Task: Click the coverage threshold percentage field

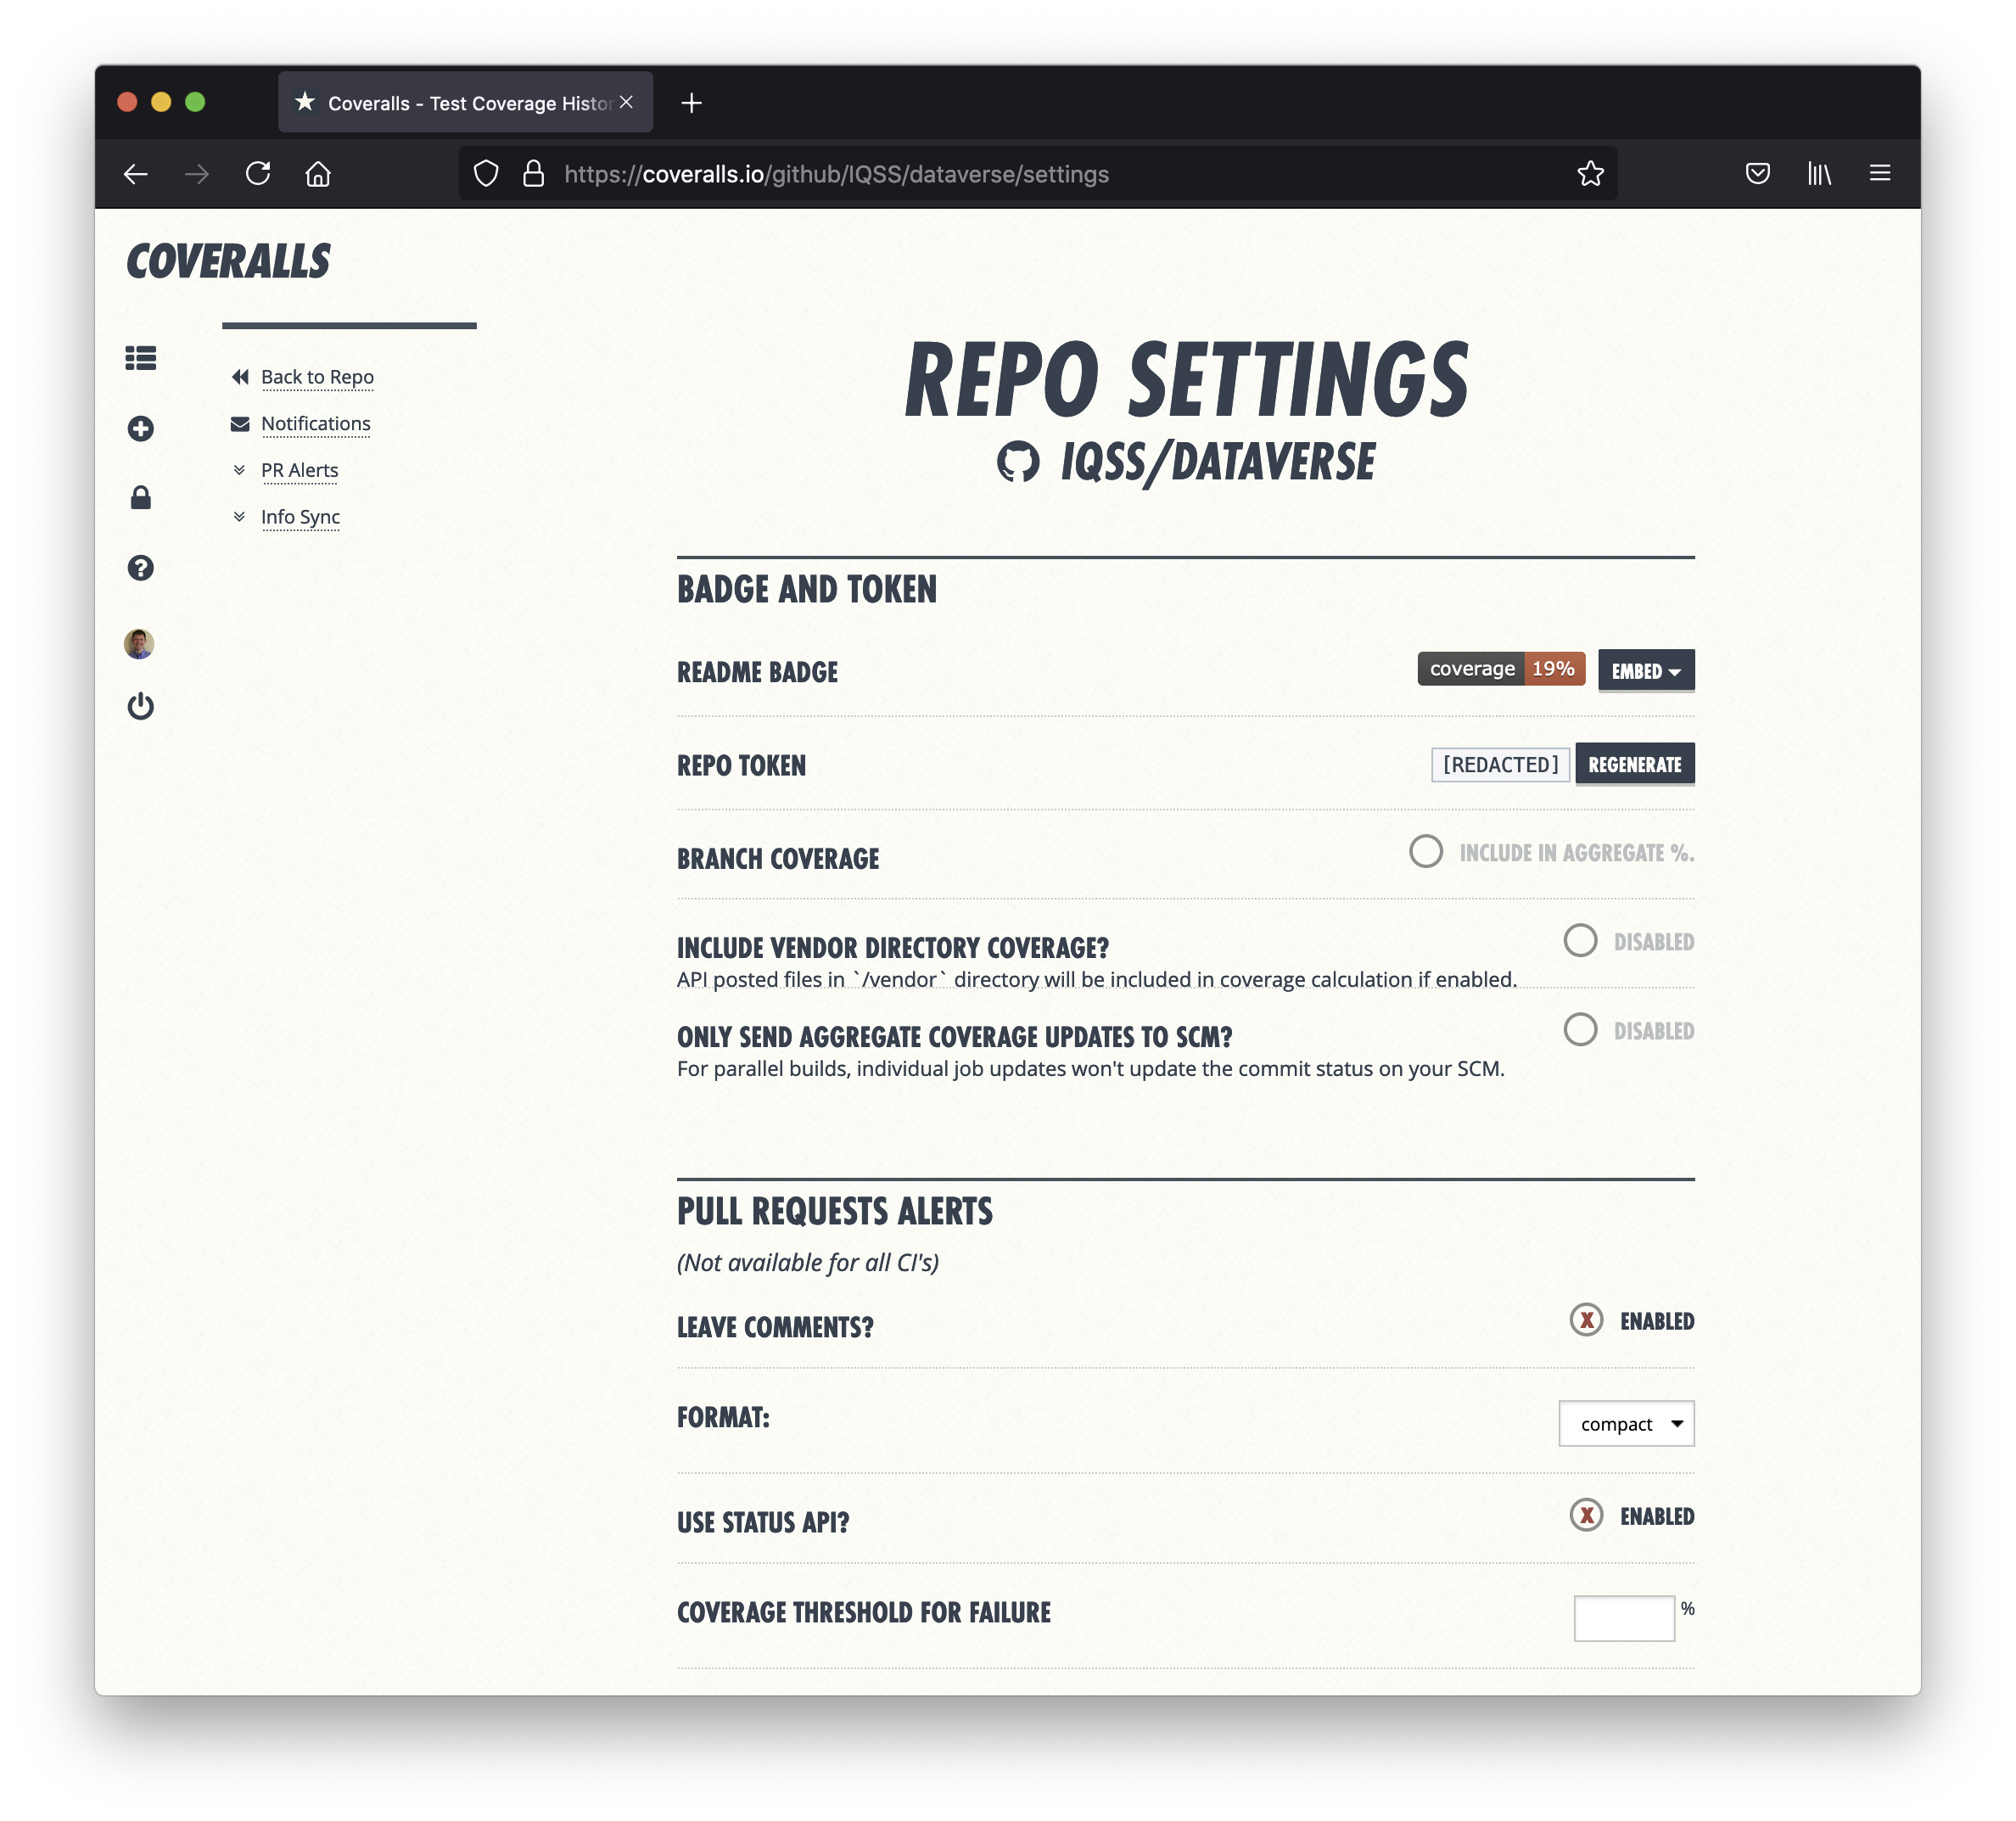Action: [1623, 1617]
